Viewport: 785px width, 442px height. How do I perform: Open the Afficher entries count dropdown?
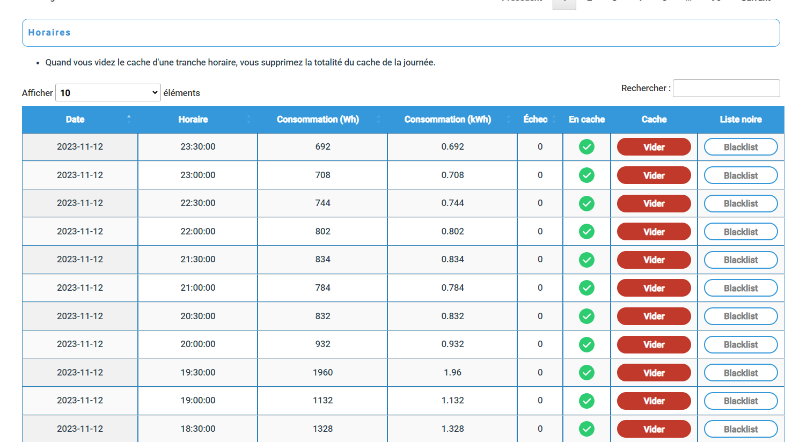coord(108,93)
